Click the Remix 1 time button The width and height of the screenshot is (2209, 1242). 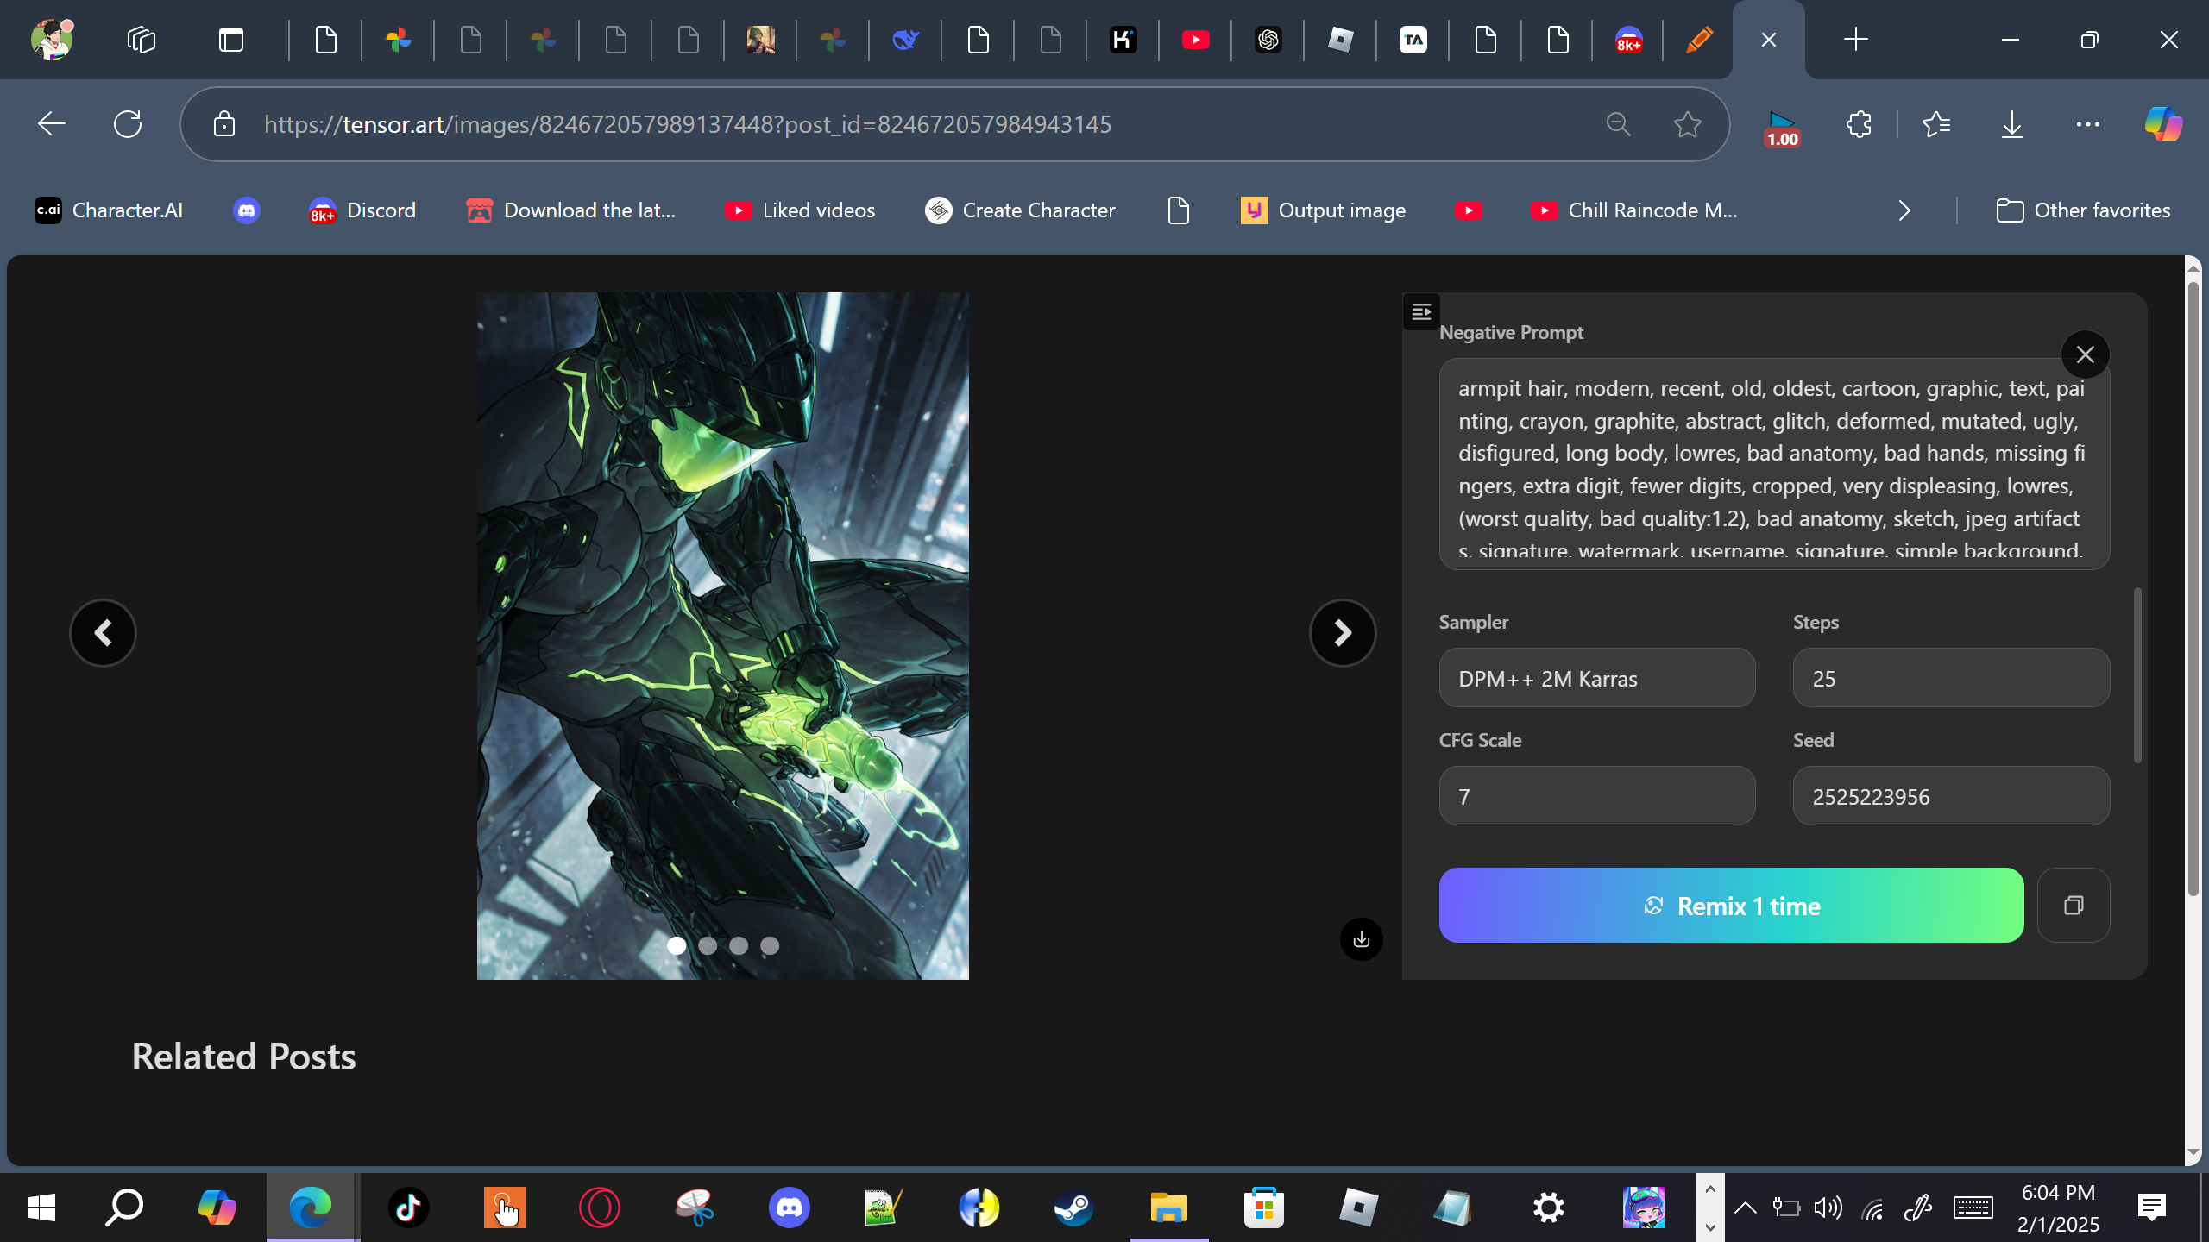coord(1730,906)
